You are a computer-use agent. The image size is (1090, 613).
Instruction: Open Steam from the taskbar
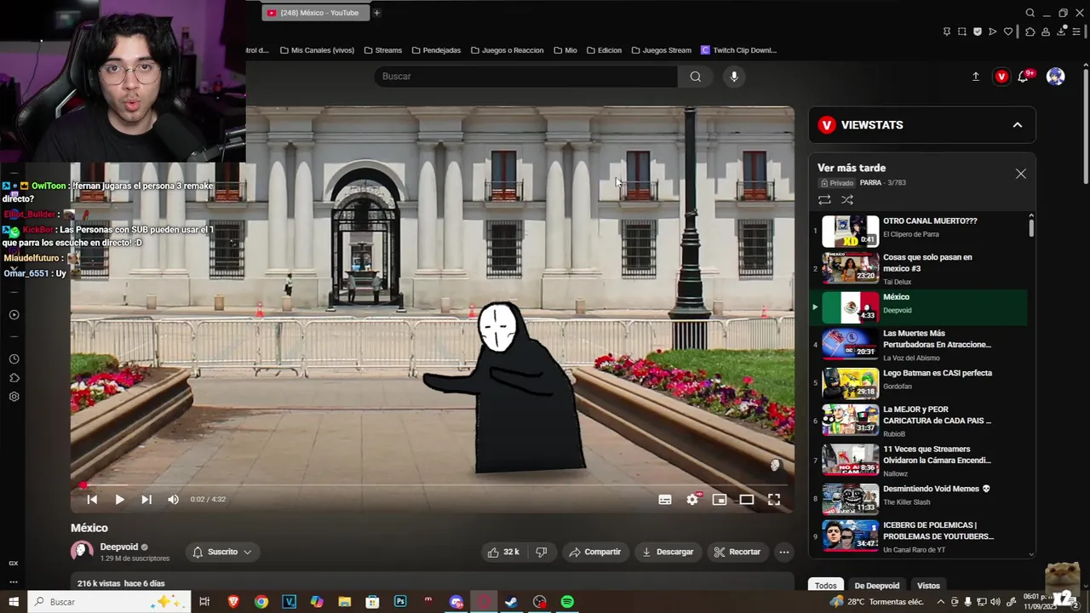point(511,602)
